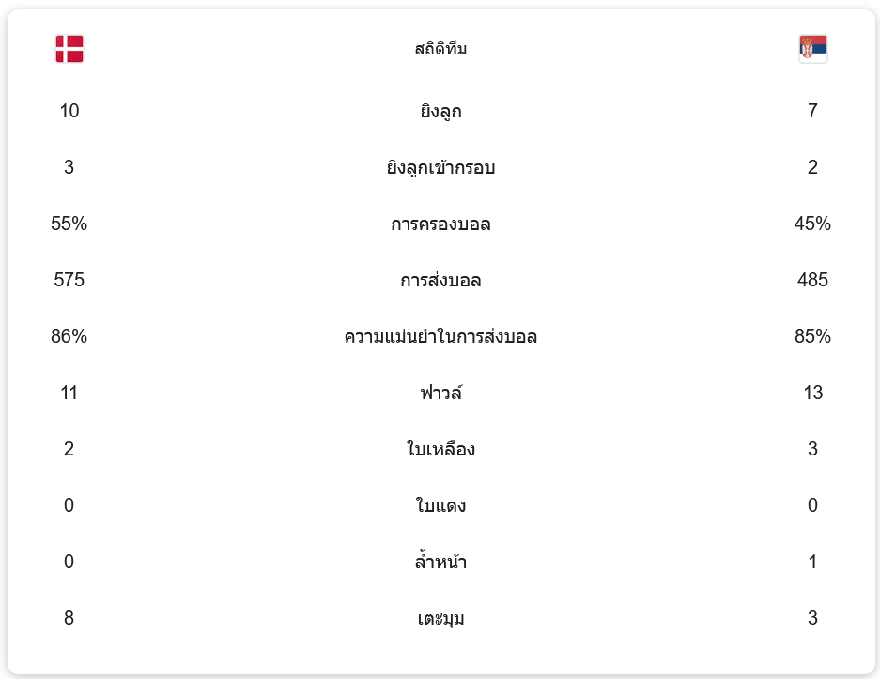
Task: Select the ล้ำหน้า offsides label
Action: point(440,563)
